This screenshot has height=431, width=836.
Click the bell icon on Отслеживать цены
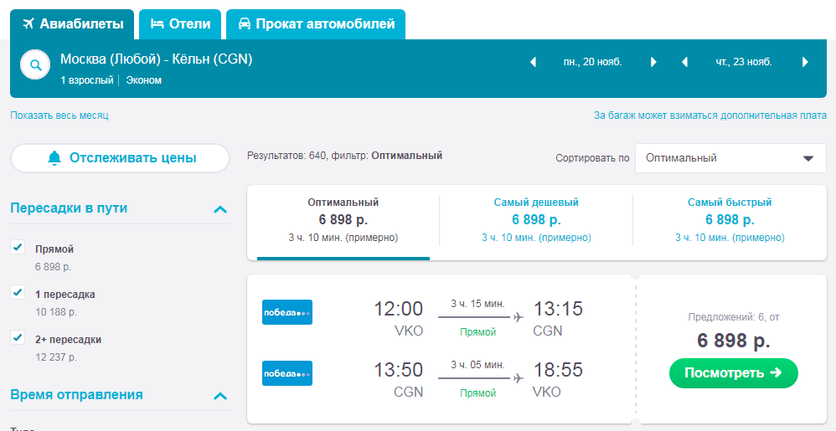[x=54, y=158]
